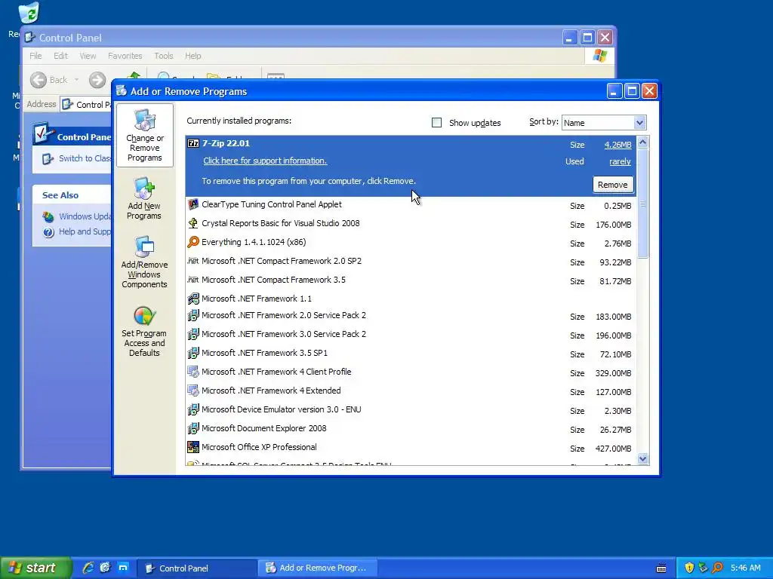Open the Help menu in Control Panel
This screenshot has width=773, height=579.
tap(192, 56)
